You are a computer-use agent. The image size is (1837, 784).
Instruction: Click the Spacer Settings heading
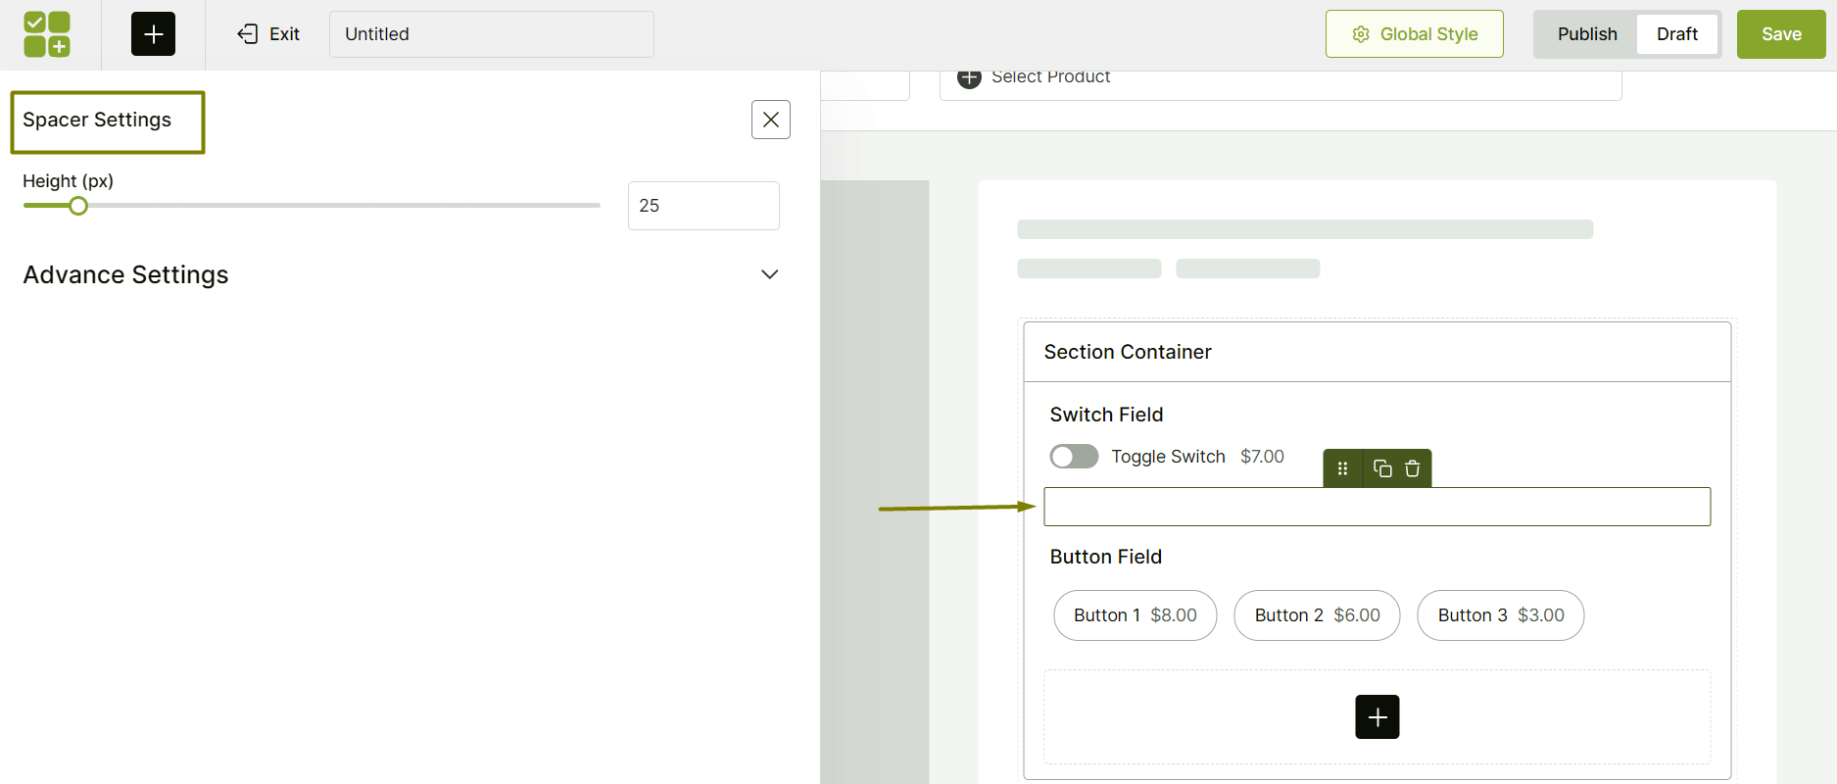(x=97, y=120)
